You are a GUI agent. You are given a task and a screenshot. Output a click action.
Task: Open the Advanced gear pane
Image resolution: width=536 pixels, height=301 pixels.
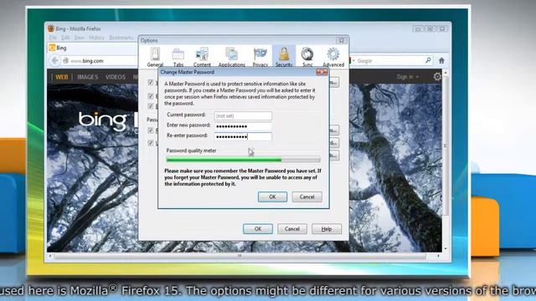(x=333, y=57)
